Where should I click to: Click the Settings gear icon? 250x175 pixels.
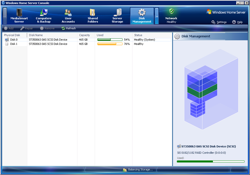(213, 22)
